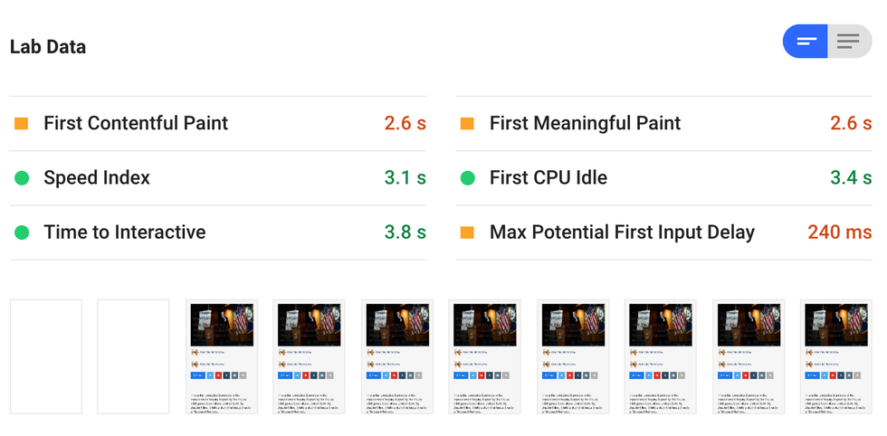Click the orange square beside First Meaningful Paint
This screenshot has height=436, width=887.
pyautogui.click(x=467, y=124)
